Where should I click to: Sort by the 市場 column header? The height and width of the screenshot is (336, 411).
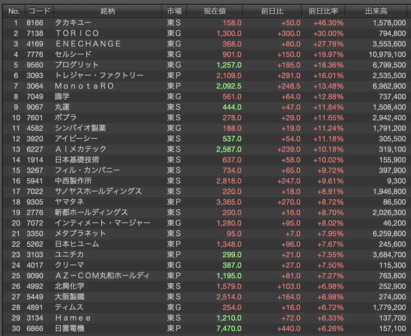tap(174, 11)
